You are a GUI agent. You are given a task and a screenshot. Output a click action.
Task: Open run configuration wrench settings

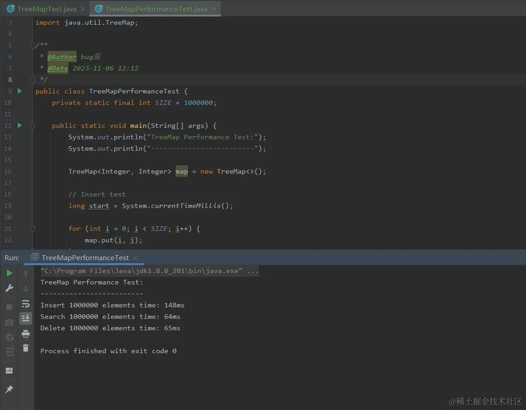pos(9,288)
